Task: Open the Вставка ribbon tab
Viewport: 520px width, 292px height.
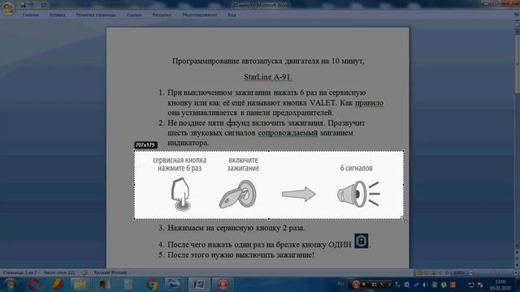Action: point(57,15)
